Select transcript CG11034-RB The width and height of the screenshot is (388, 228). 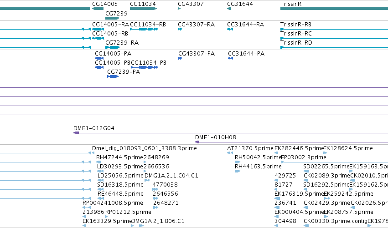click(148, 25)
